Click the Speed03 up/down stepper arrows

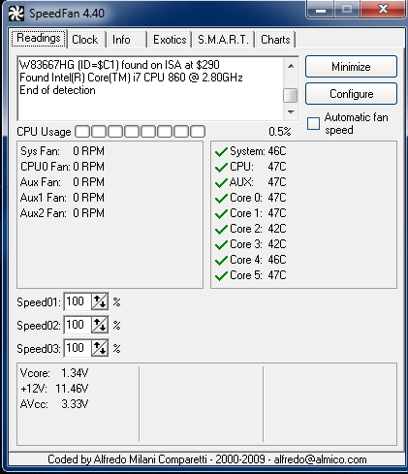(100, 348)
